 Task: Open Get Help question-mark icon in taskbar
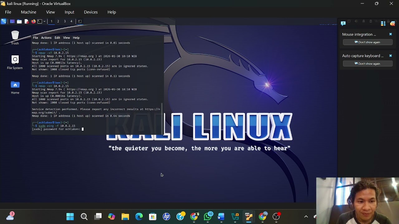pos(180,217)
